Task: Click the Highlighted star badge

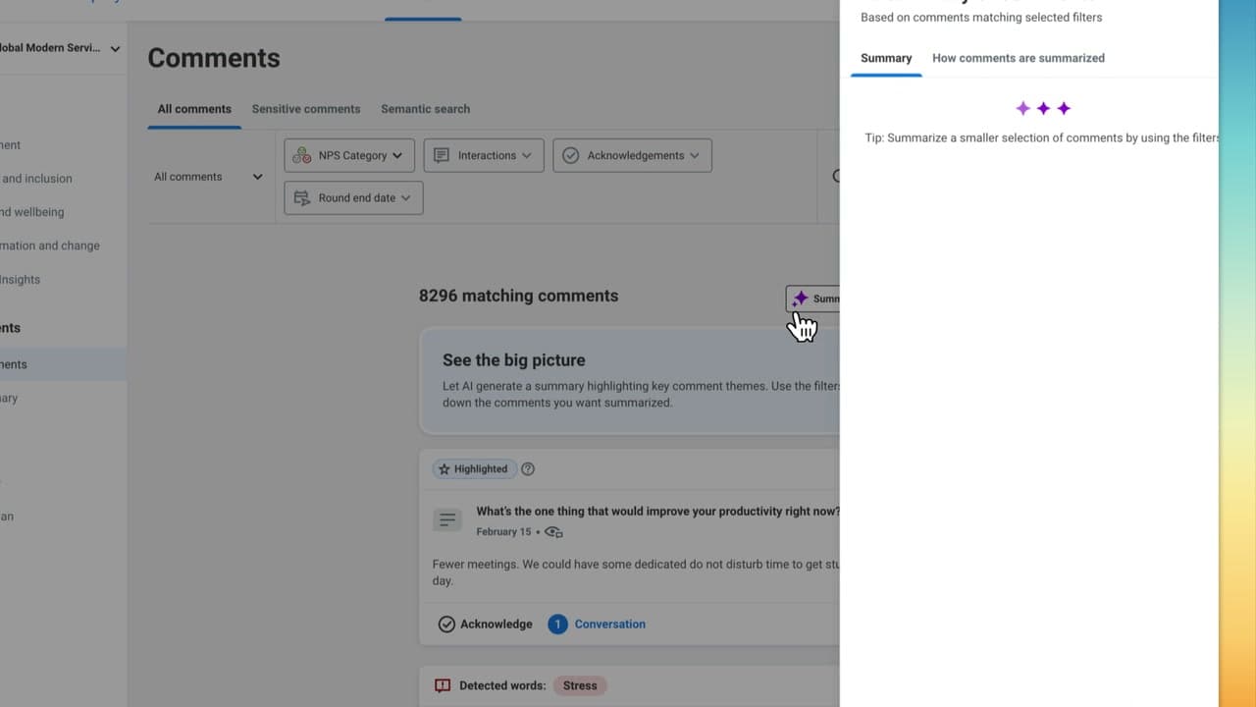Action: click(x=475, y=469)
